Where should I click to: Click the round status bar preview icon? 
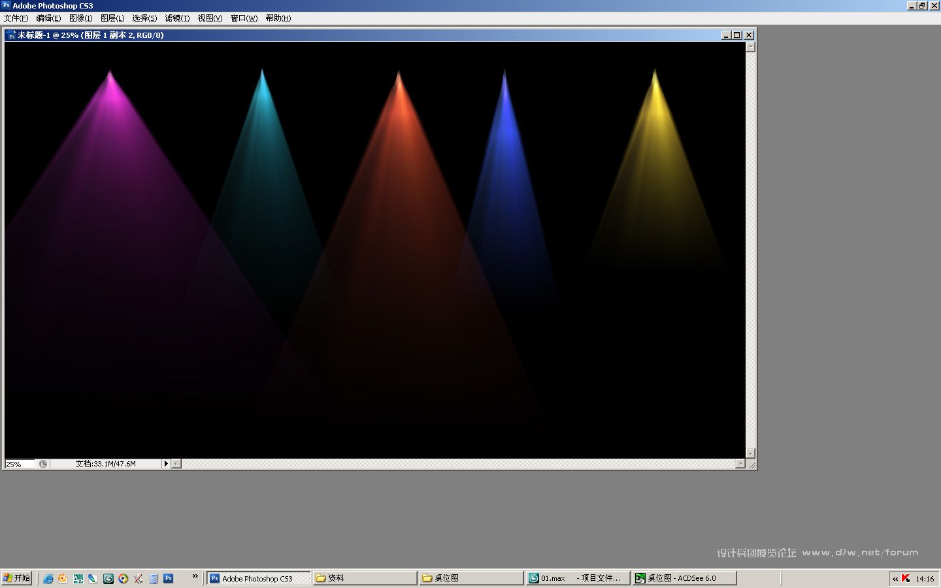[43, 464]
